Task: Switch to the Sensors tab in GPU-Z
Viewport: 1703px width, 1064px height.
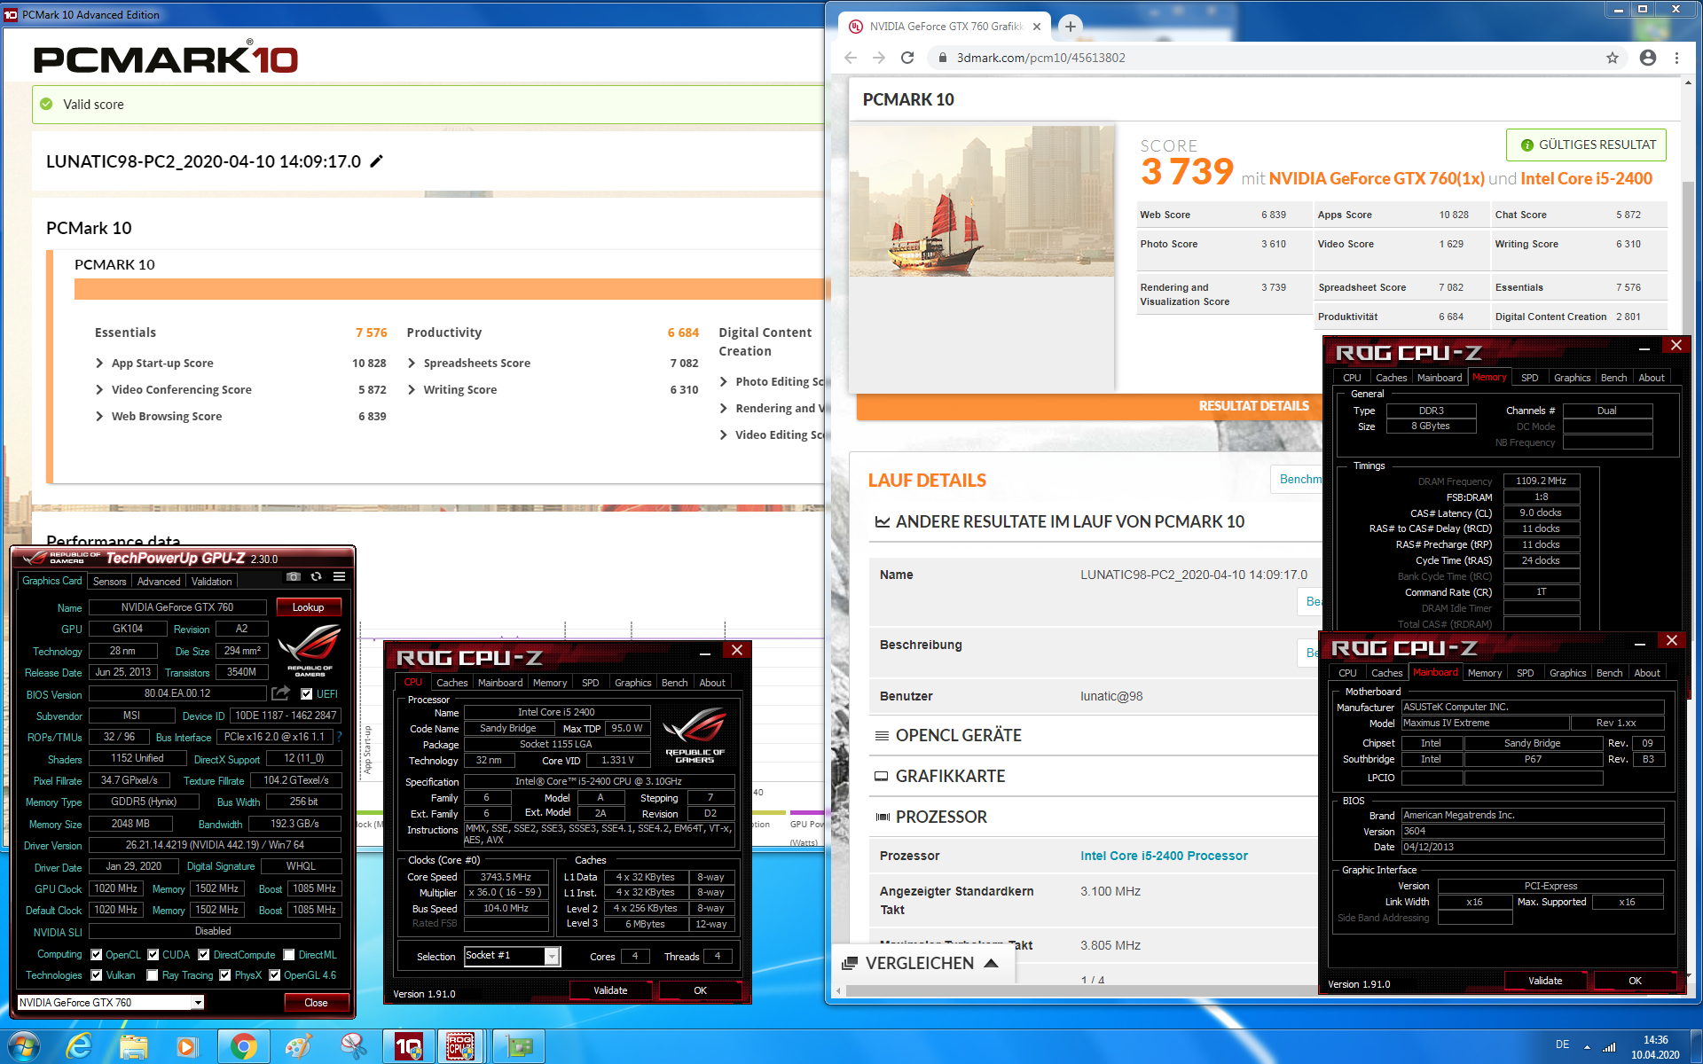Action: tap(110, 582)
